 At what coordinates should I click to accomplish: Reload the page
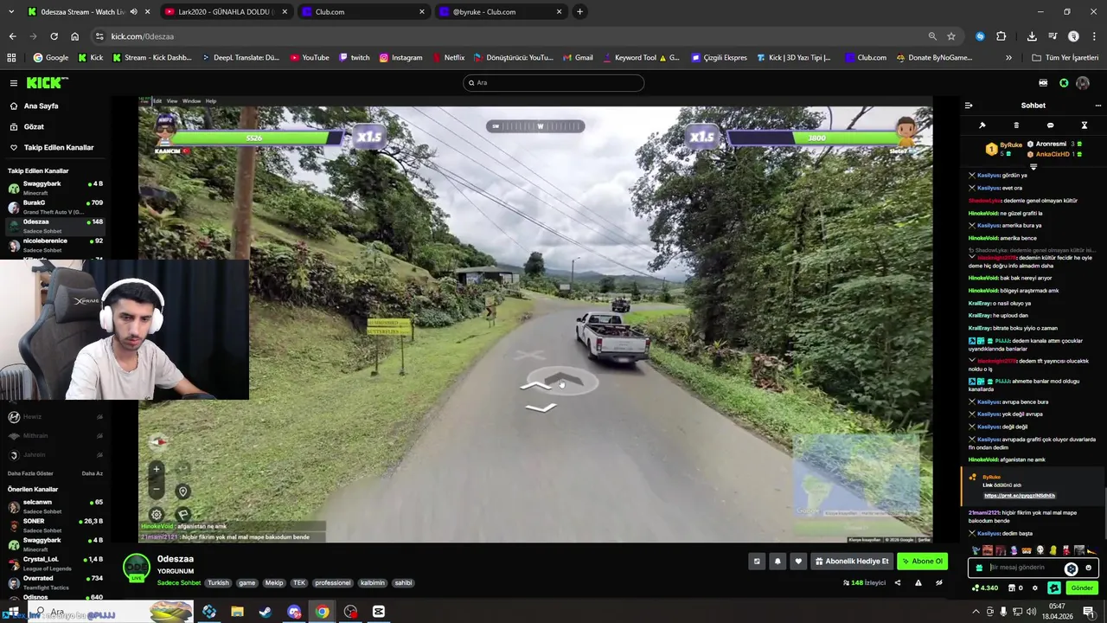click(x=54, y=36)
